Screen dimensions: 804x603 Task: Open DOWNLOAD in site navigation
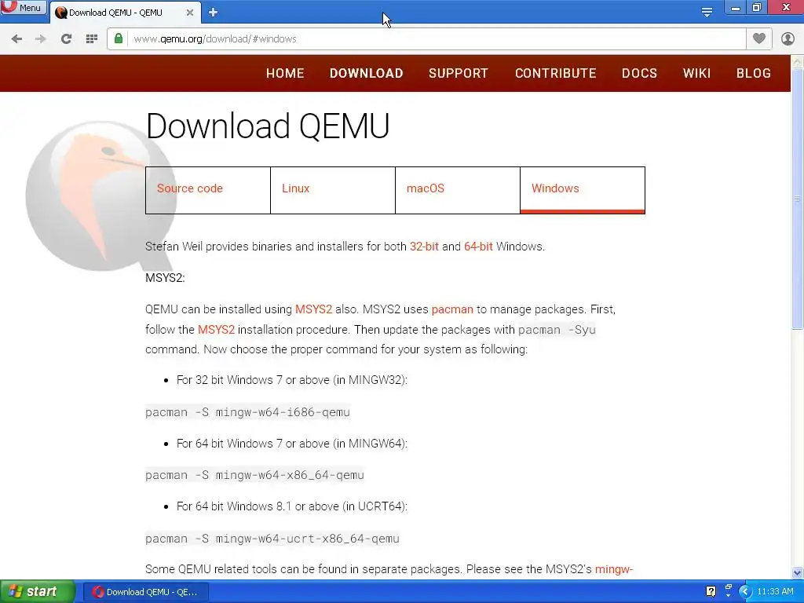[x=366, y=73]
